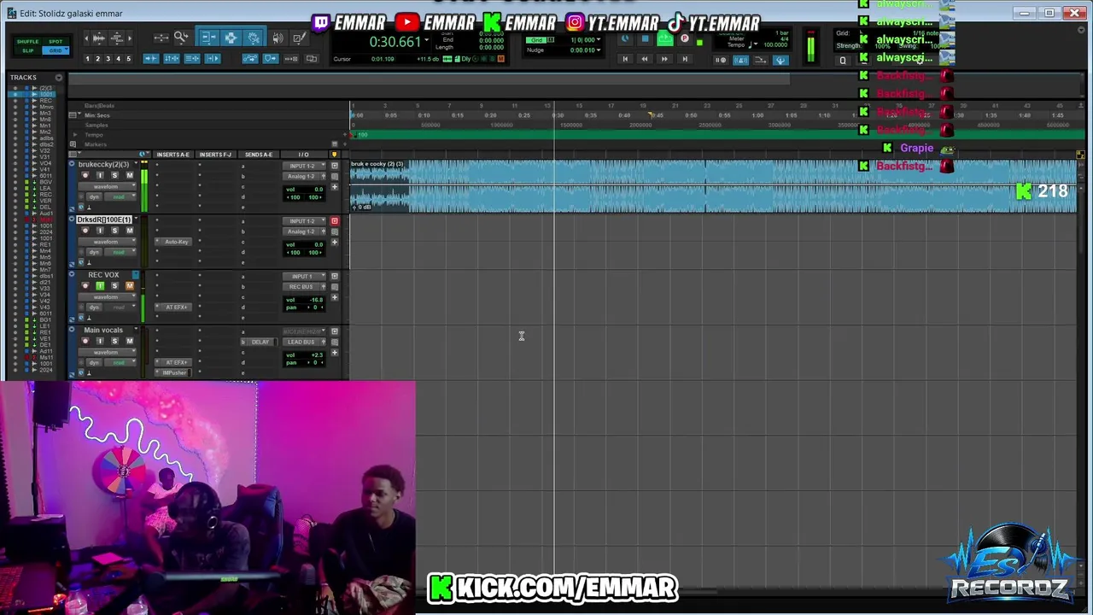
Task: Select the Grabber hand tool
Action: (x=253, y=38)
